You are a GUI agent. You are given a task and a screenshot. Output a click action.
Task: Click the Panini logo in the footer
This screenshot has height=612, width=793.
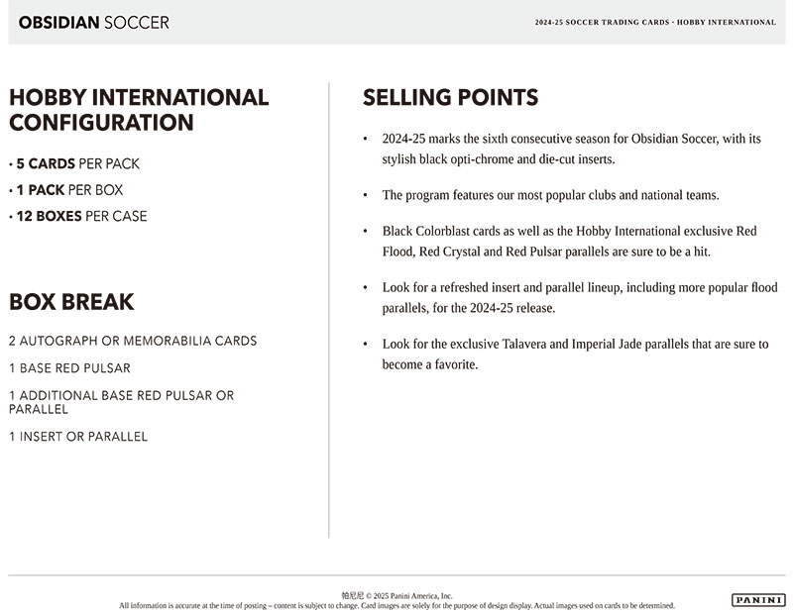point(758,599)
